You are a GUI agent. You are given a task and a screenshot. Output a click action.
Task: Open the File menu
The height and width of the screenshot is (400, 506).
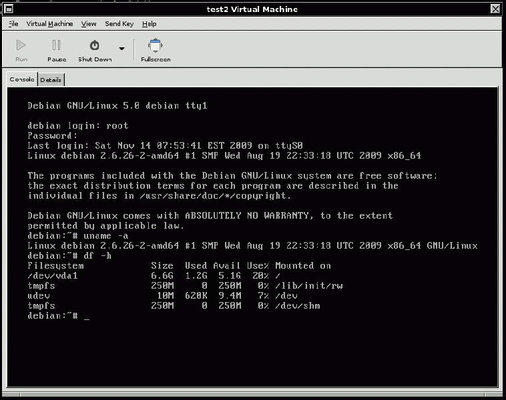13,24
